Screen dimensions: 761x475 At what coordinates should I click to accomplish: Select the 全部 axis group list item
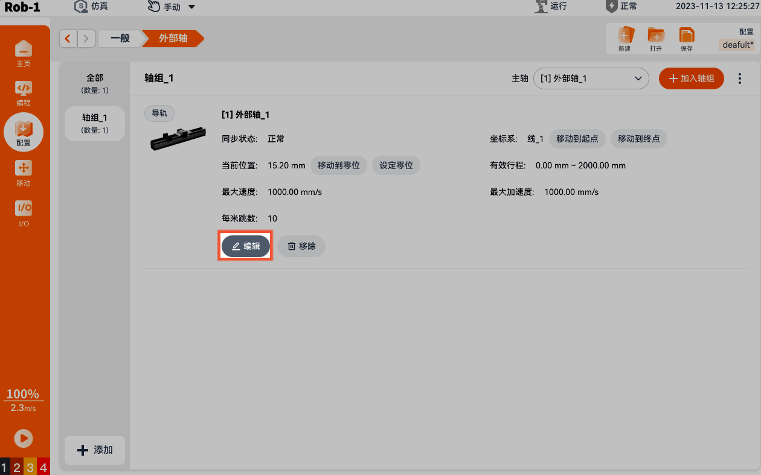click(x=95, y=83)
